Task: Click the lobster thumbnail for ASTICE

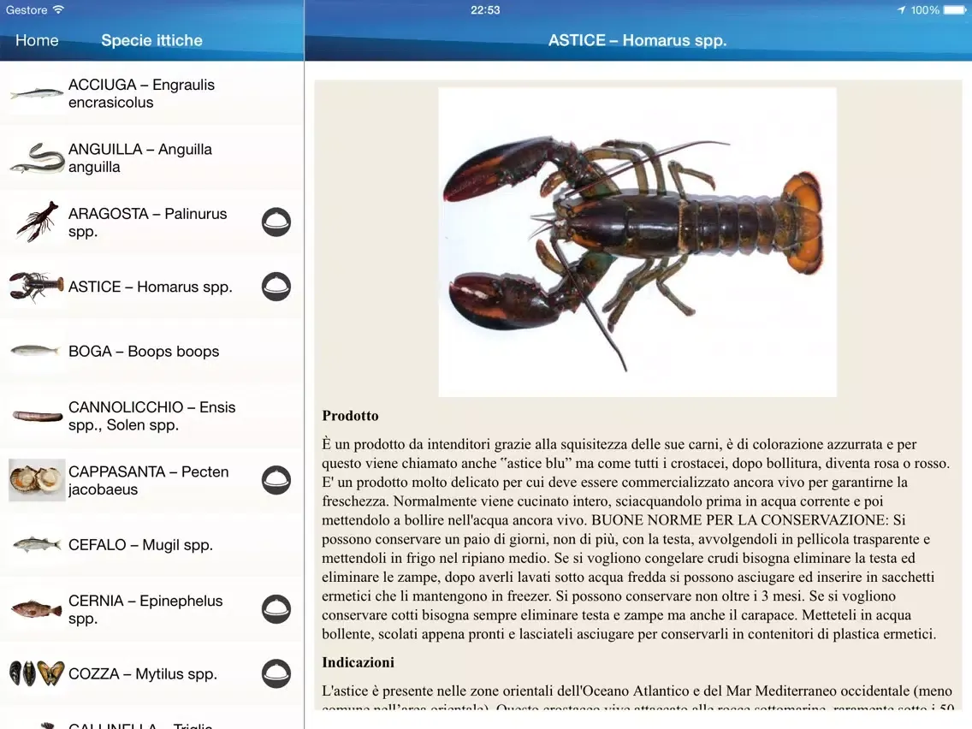Action: pyautogui.click(x=37, y=287)
